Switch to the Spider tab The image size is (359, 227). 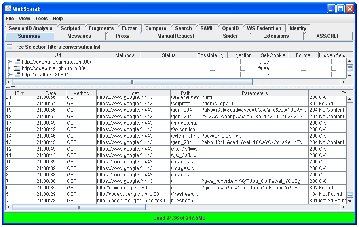pos(230,36)
